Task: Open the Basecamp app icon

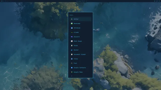Action: pos(72,23)
